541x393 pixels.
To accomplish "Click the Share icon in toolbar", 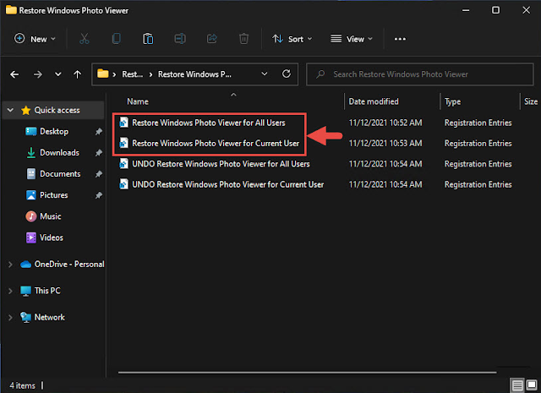I will [212, 39].
